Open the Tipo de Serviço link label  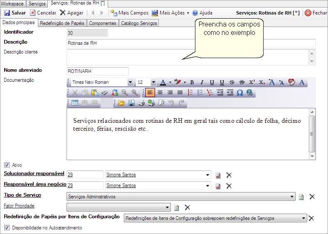click(22, 195)
